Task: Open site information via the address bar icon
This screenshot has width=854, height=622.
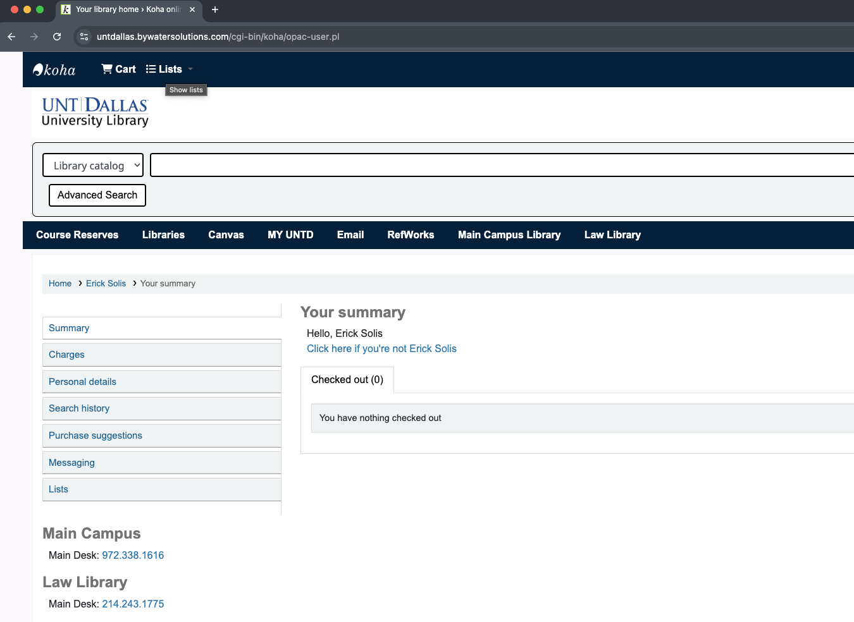Action: [x=84, y=37]
